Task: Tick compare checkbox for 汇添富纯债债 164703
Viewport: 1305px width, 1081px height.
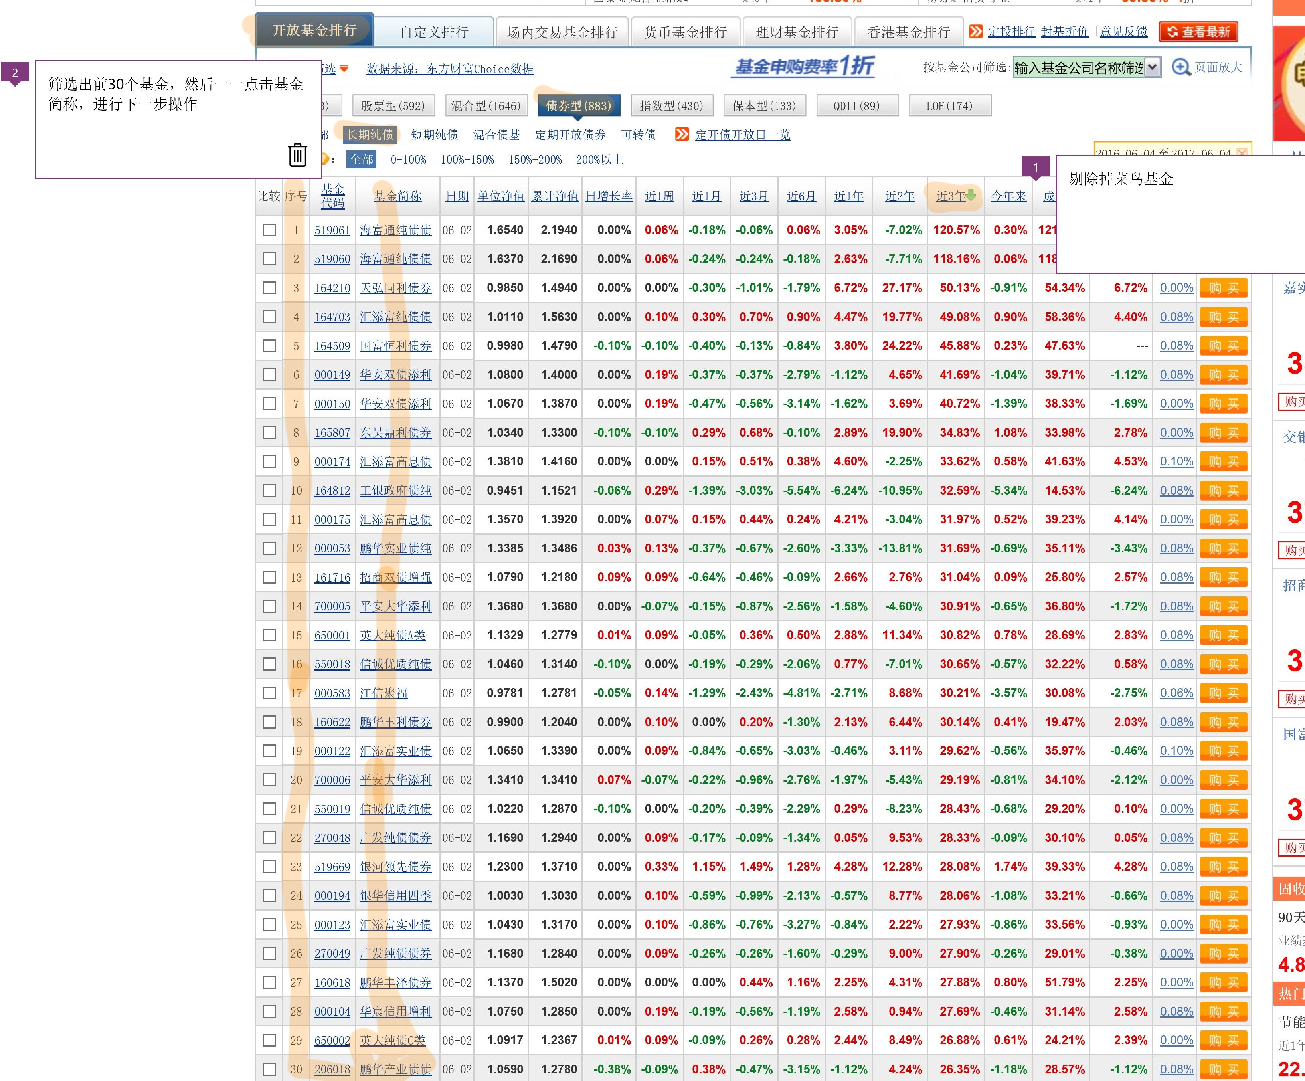Action: (269, 317)
